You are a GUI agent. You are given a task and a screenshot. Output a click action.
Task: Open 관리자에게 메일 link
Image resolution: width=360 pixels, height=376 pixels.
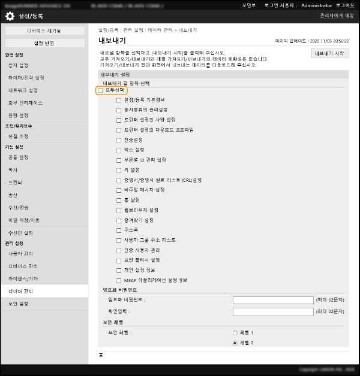coord(337,16)
